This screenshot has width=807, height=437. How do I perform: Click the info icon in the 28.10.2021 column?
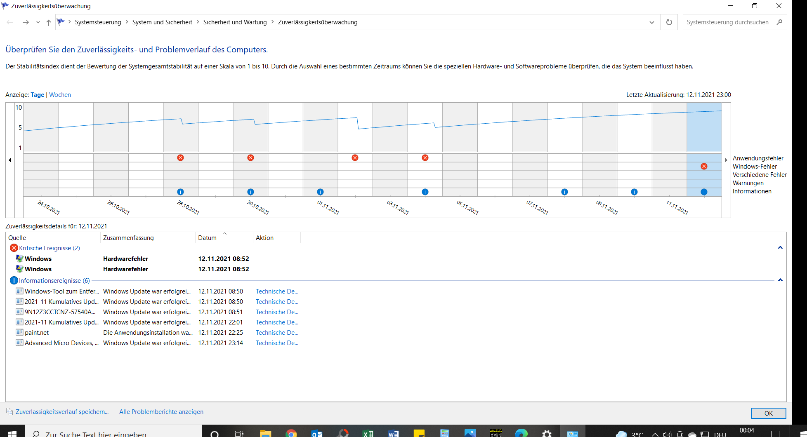pos(180,192)
